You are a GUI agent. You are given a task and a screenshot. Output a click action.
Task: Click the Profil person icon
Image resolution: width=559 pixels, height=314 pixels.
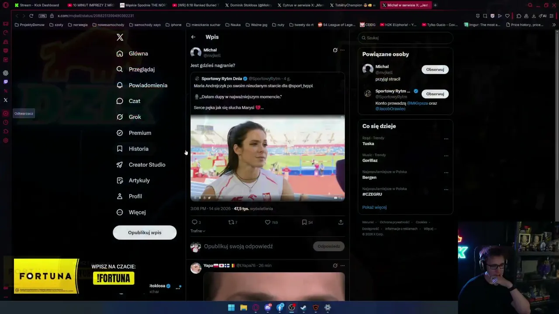(x=120, y=196)
